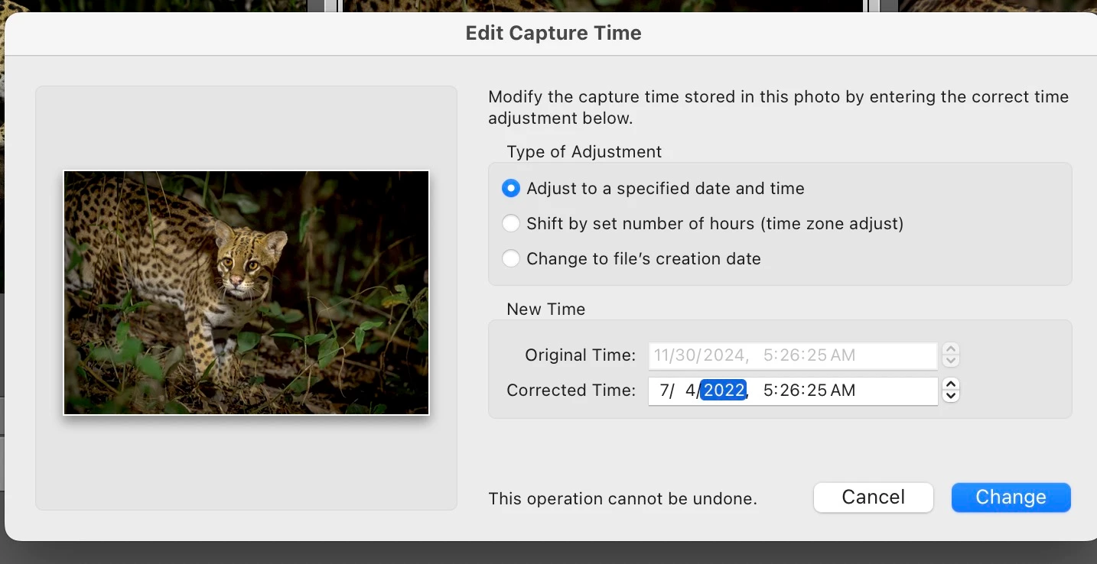Viewport: 1097px width, 564px height.
Task: Select 'Change to file's creation date' radio
Action: (510, 259)
